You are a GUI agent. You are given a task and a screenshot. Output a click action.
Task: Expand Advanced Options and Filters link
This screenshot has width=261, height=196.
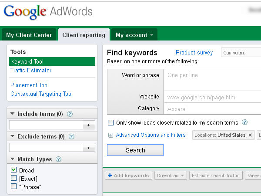point(151,135)
